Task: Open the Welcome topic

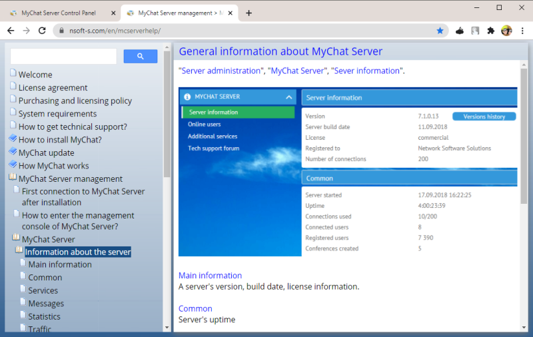Action: point(35,75)
